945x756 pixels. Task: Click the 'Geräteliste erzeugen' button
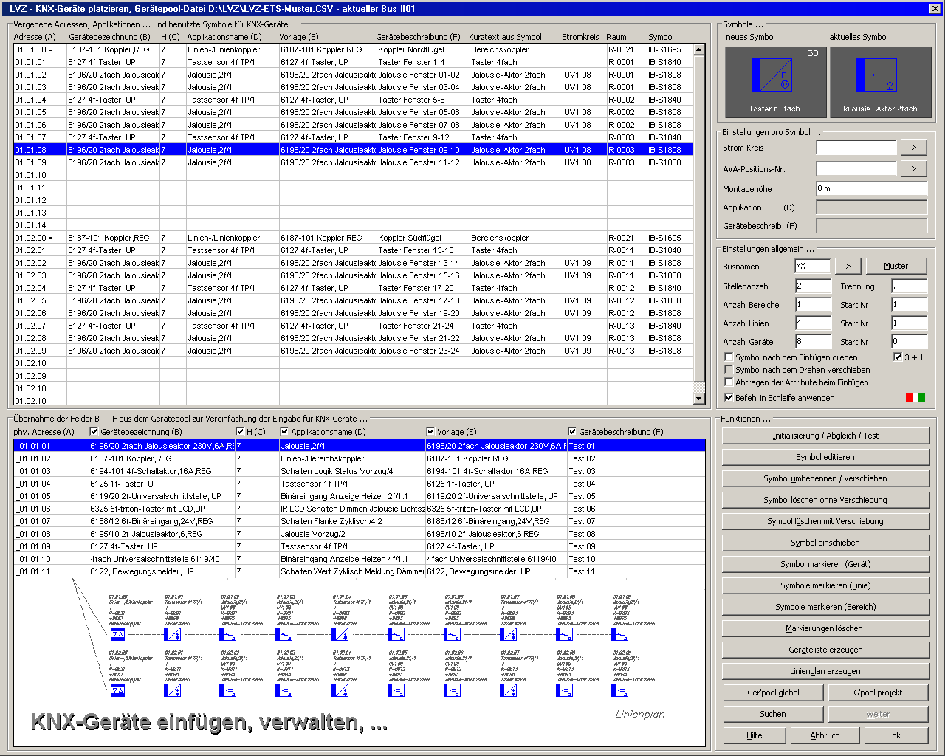825,650
